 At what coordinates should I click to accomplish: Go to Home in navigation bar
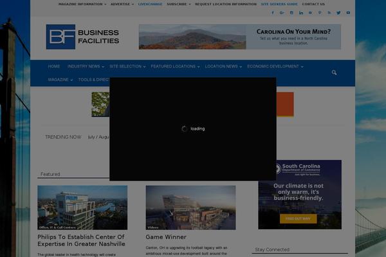pyautogui.click(x=54, y=66)
